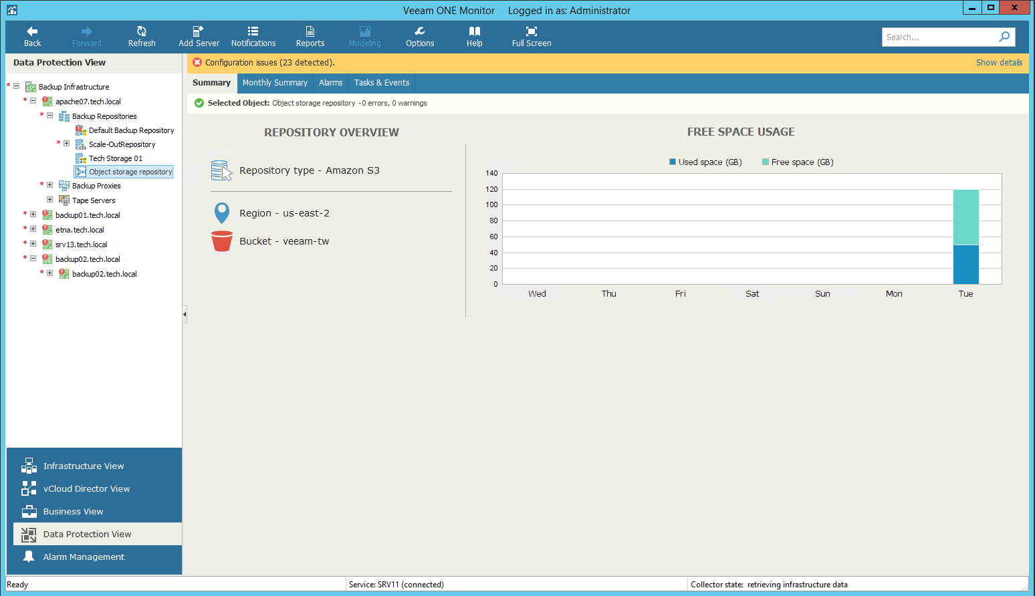
Task: Expand Tape Servers node
Action: pos(49,200)
